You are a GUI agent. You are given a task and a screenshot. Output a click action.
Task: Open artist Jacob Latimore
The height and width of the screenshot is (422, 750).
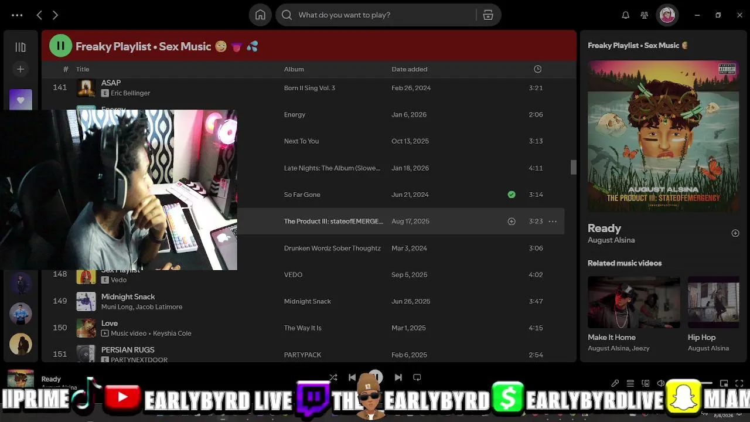pyautogui.click(x=159, y=307)
